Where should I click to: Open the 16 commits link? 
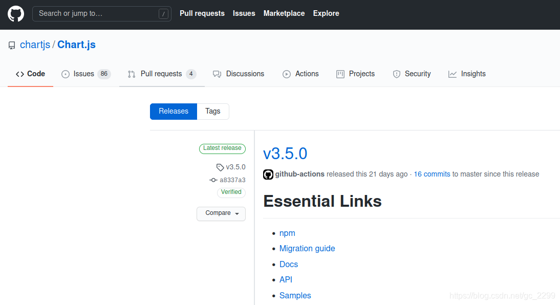point(432,175)
